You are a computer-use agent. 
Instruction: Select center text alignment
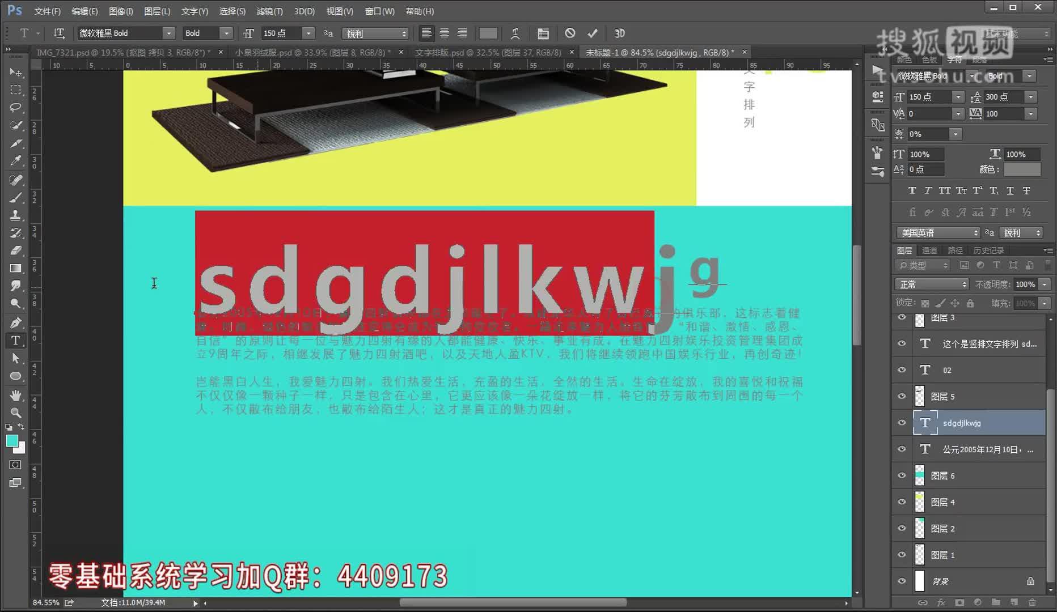(x=445, y=33)
